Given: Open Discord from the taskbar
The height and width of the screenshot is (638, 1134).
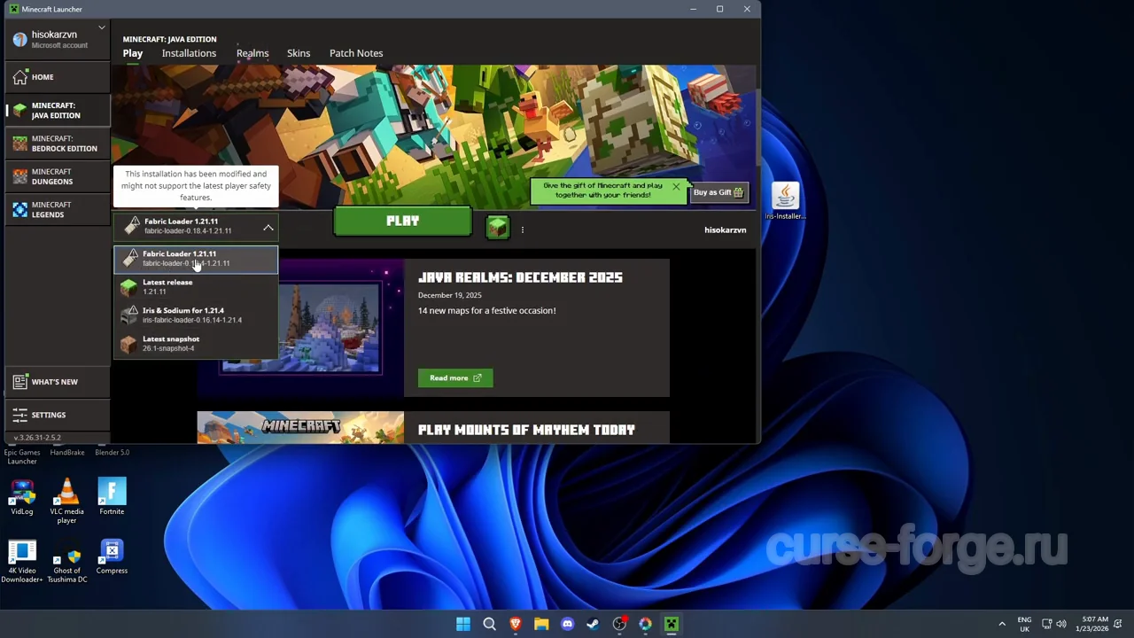Looking at the screenshot, I should [x=568, y=624].
